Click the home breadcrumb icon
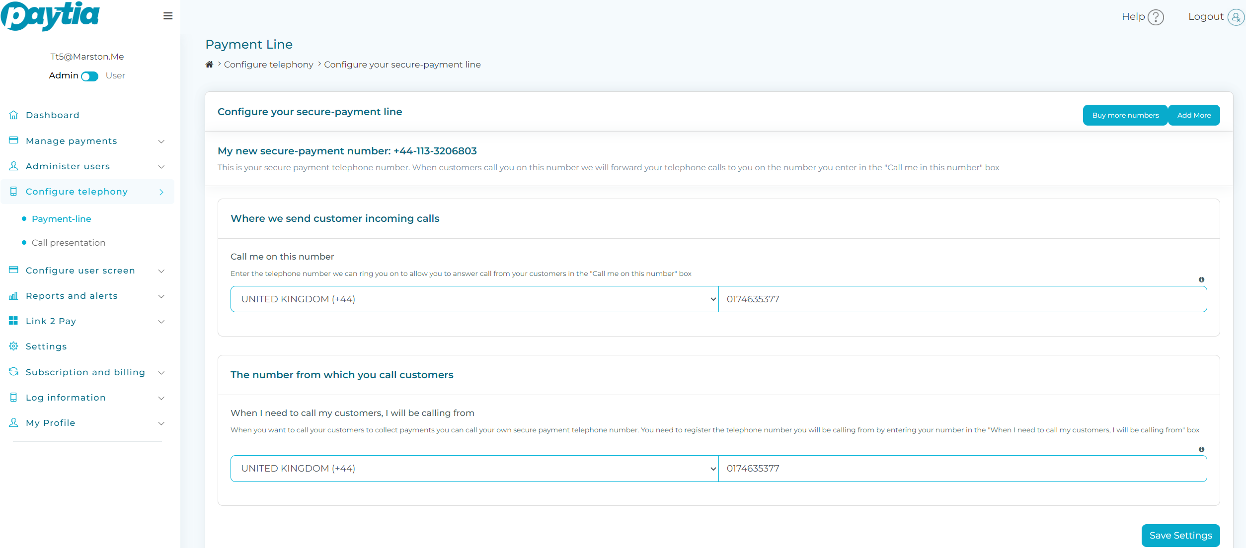 210,65
